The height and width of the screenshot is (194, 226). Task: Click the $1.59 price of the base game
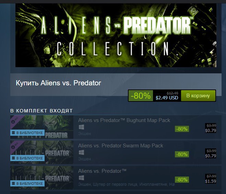(211, 181)
